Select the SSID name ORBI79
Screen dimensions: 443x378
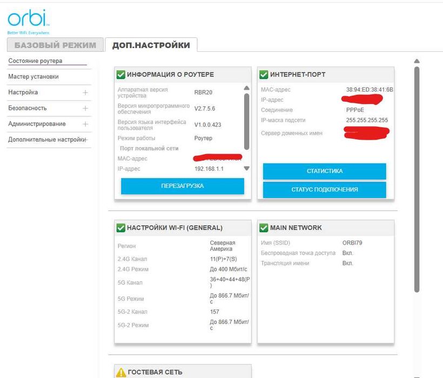click(x=352, y=243)
